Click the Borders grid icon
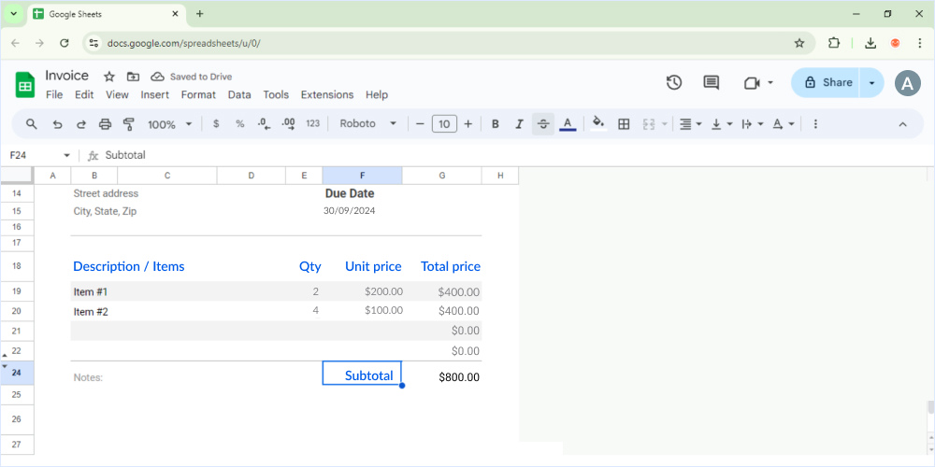Screen dimensions: 935x467 624,124
